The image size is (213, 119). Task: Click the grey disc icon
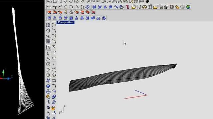click(x=183, y=7)
